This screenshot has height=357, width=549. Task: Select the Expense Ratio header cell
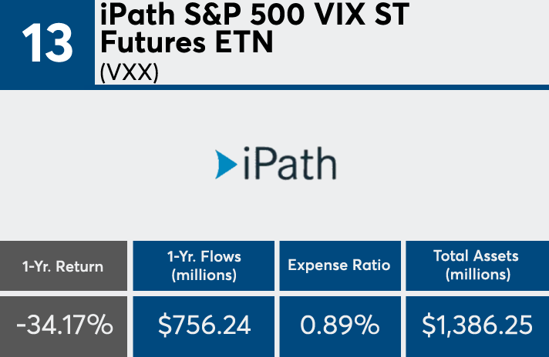pos(339,265)
